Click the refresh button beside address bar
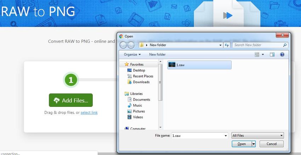 (227, 45)
